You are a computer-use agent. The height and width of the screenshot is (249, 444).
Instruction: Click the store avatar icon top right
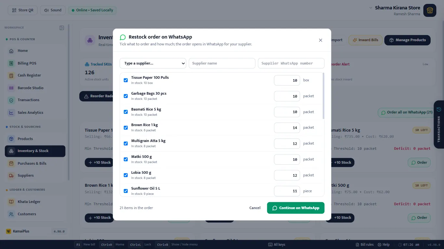(x=430, y=11)
